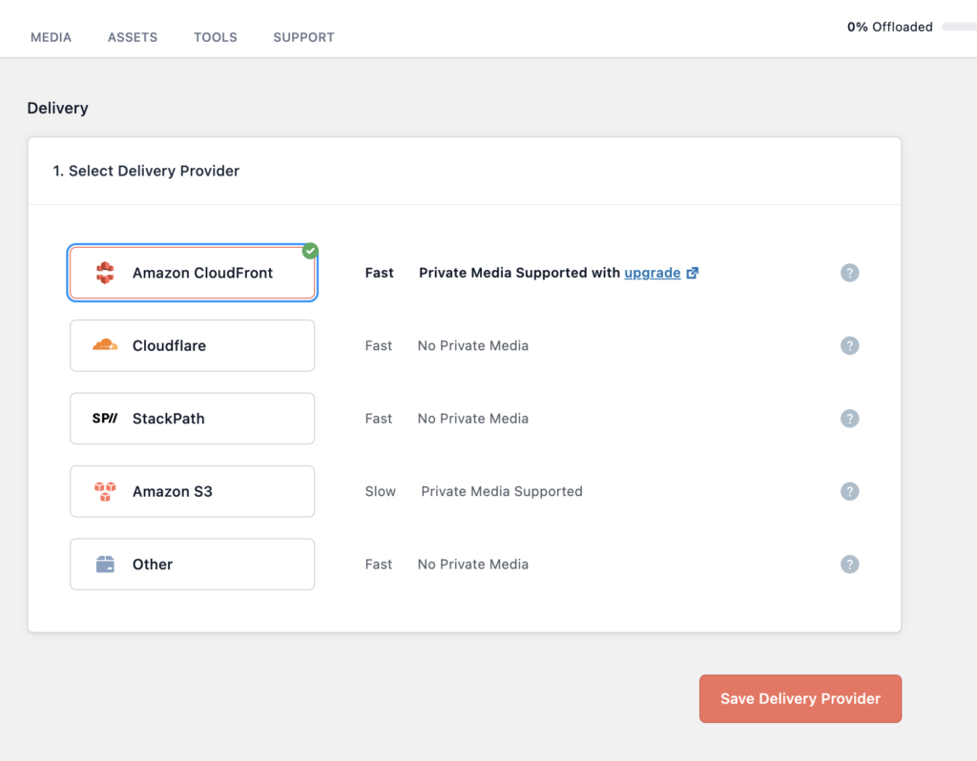Click the Amazon S3 cubes icon
Image resolution: width=977 pixels, height=761 pixels.
tap(105, 491)
